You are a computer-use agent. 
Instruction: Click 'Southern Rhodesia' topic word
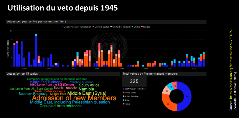click(33, 94)
